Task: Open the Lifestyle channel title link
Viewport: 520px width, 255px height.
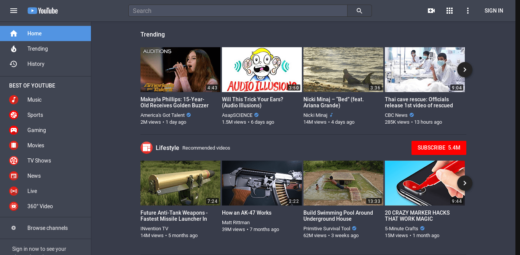Action: [167, 148]
